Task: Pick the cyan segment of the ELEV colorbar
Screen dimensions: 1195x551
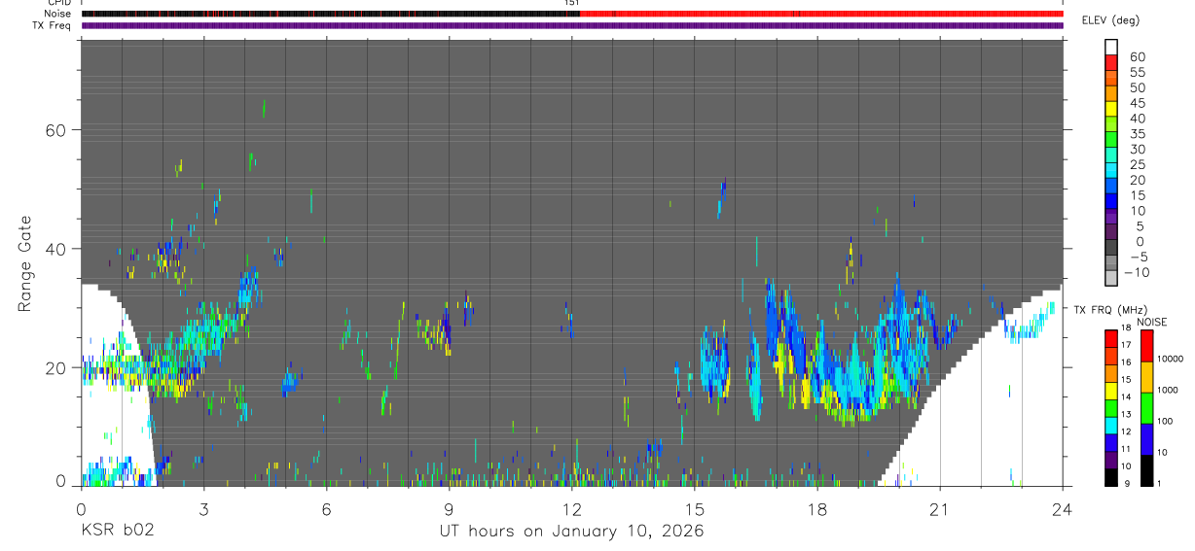Action: [1112, 171]
